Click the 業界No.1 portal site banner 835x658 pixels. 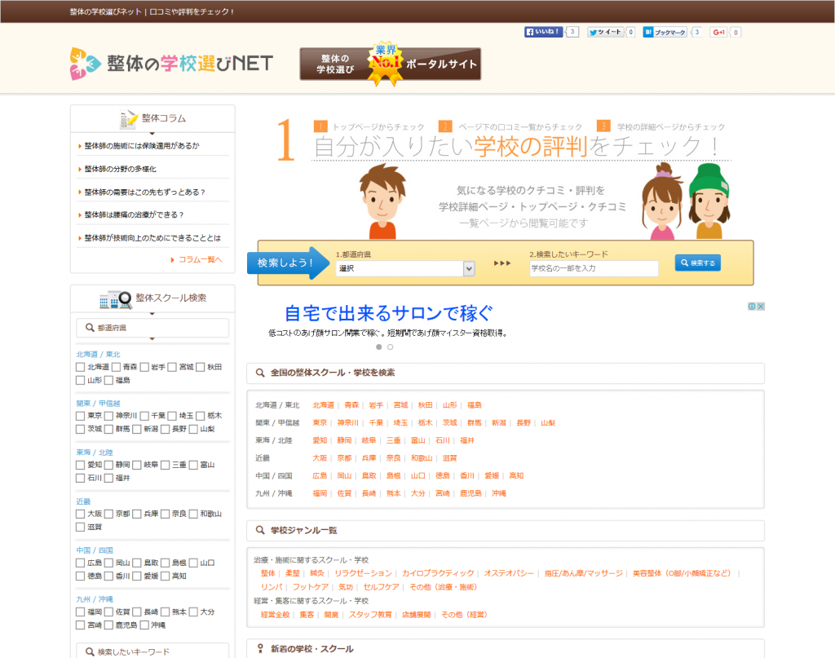[x=390, y=64]
